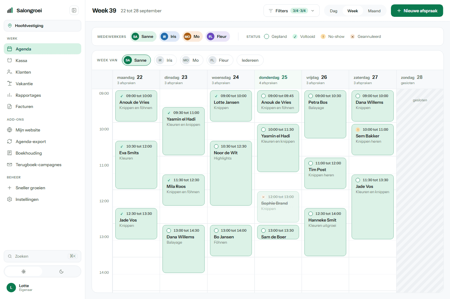Switch to light theme with the sun toggle

[24, 271]
